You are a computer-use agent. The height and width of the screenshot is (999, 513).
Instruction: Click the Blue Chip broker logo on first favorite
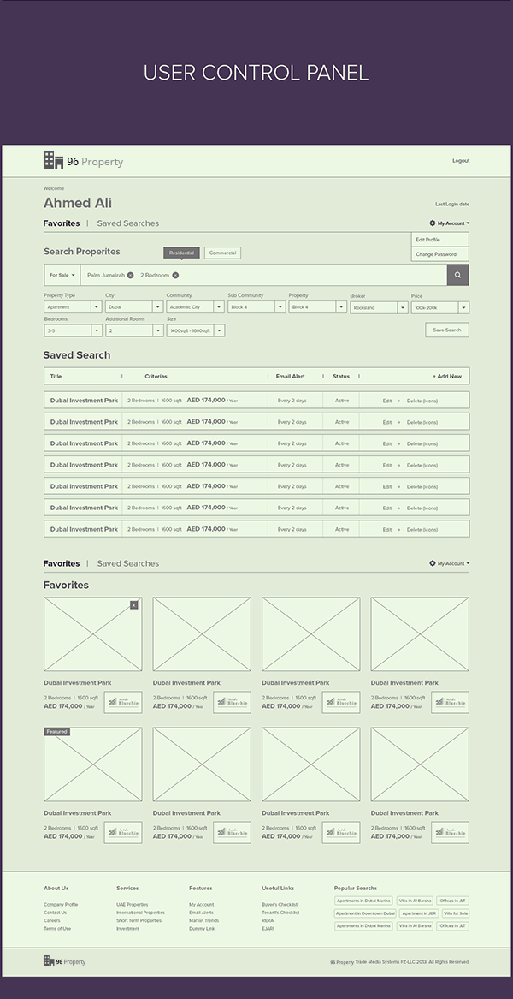123,702
